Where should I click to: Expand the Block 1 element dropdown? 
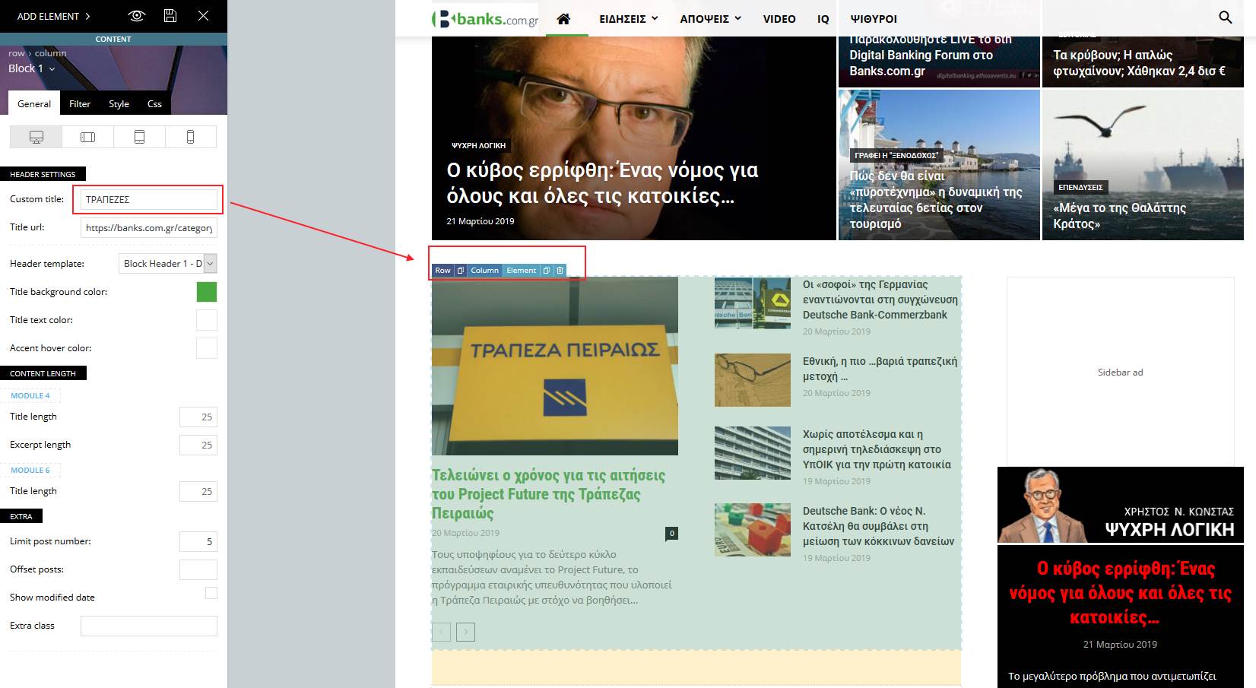pyautogui.click(x=32, y=68)
